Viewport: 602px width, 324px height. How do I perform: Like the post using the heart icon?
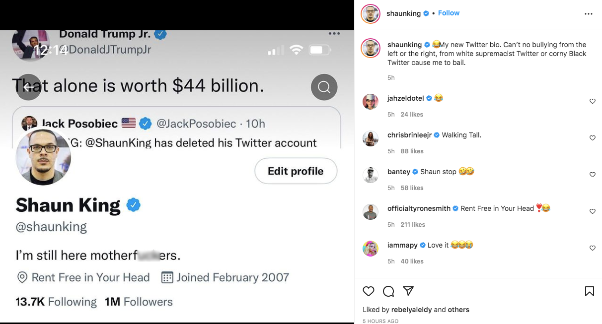point(368,291)
